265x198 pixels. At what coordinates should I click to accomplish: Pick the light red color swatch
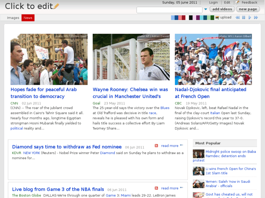[x=180, y=17]
